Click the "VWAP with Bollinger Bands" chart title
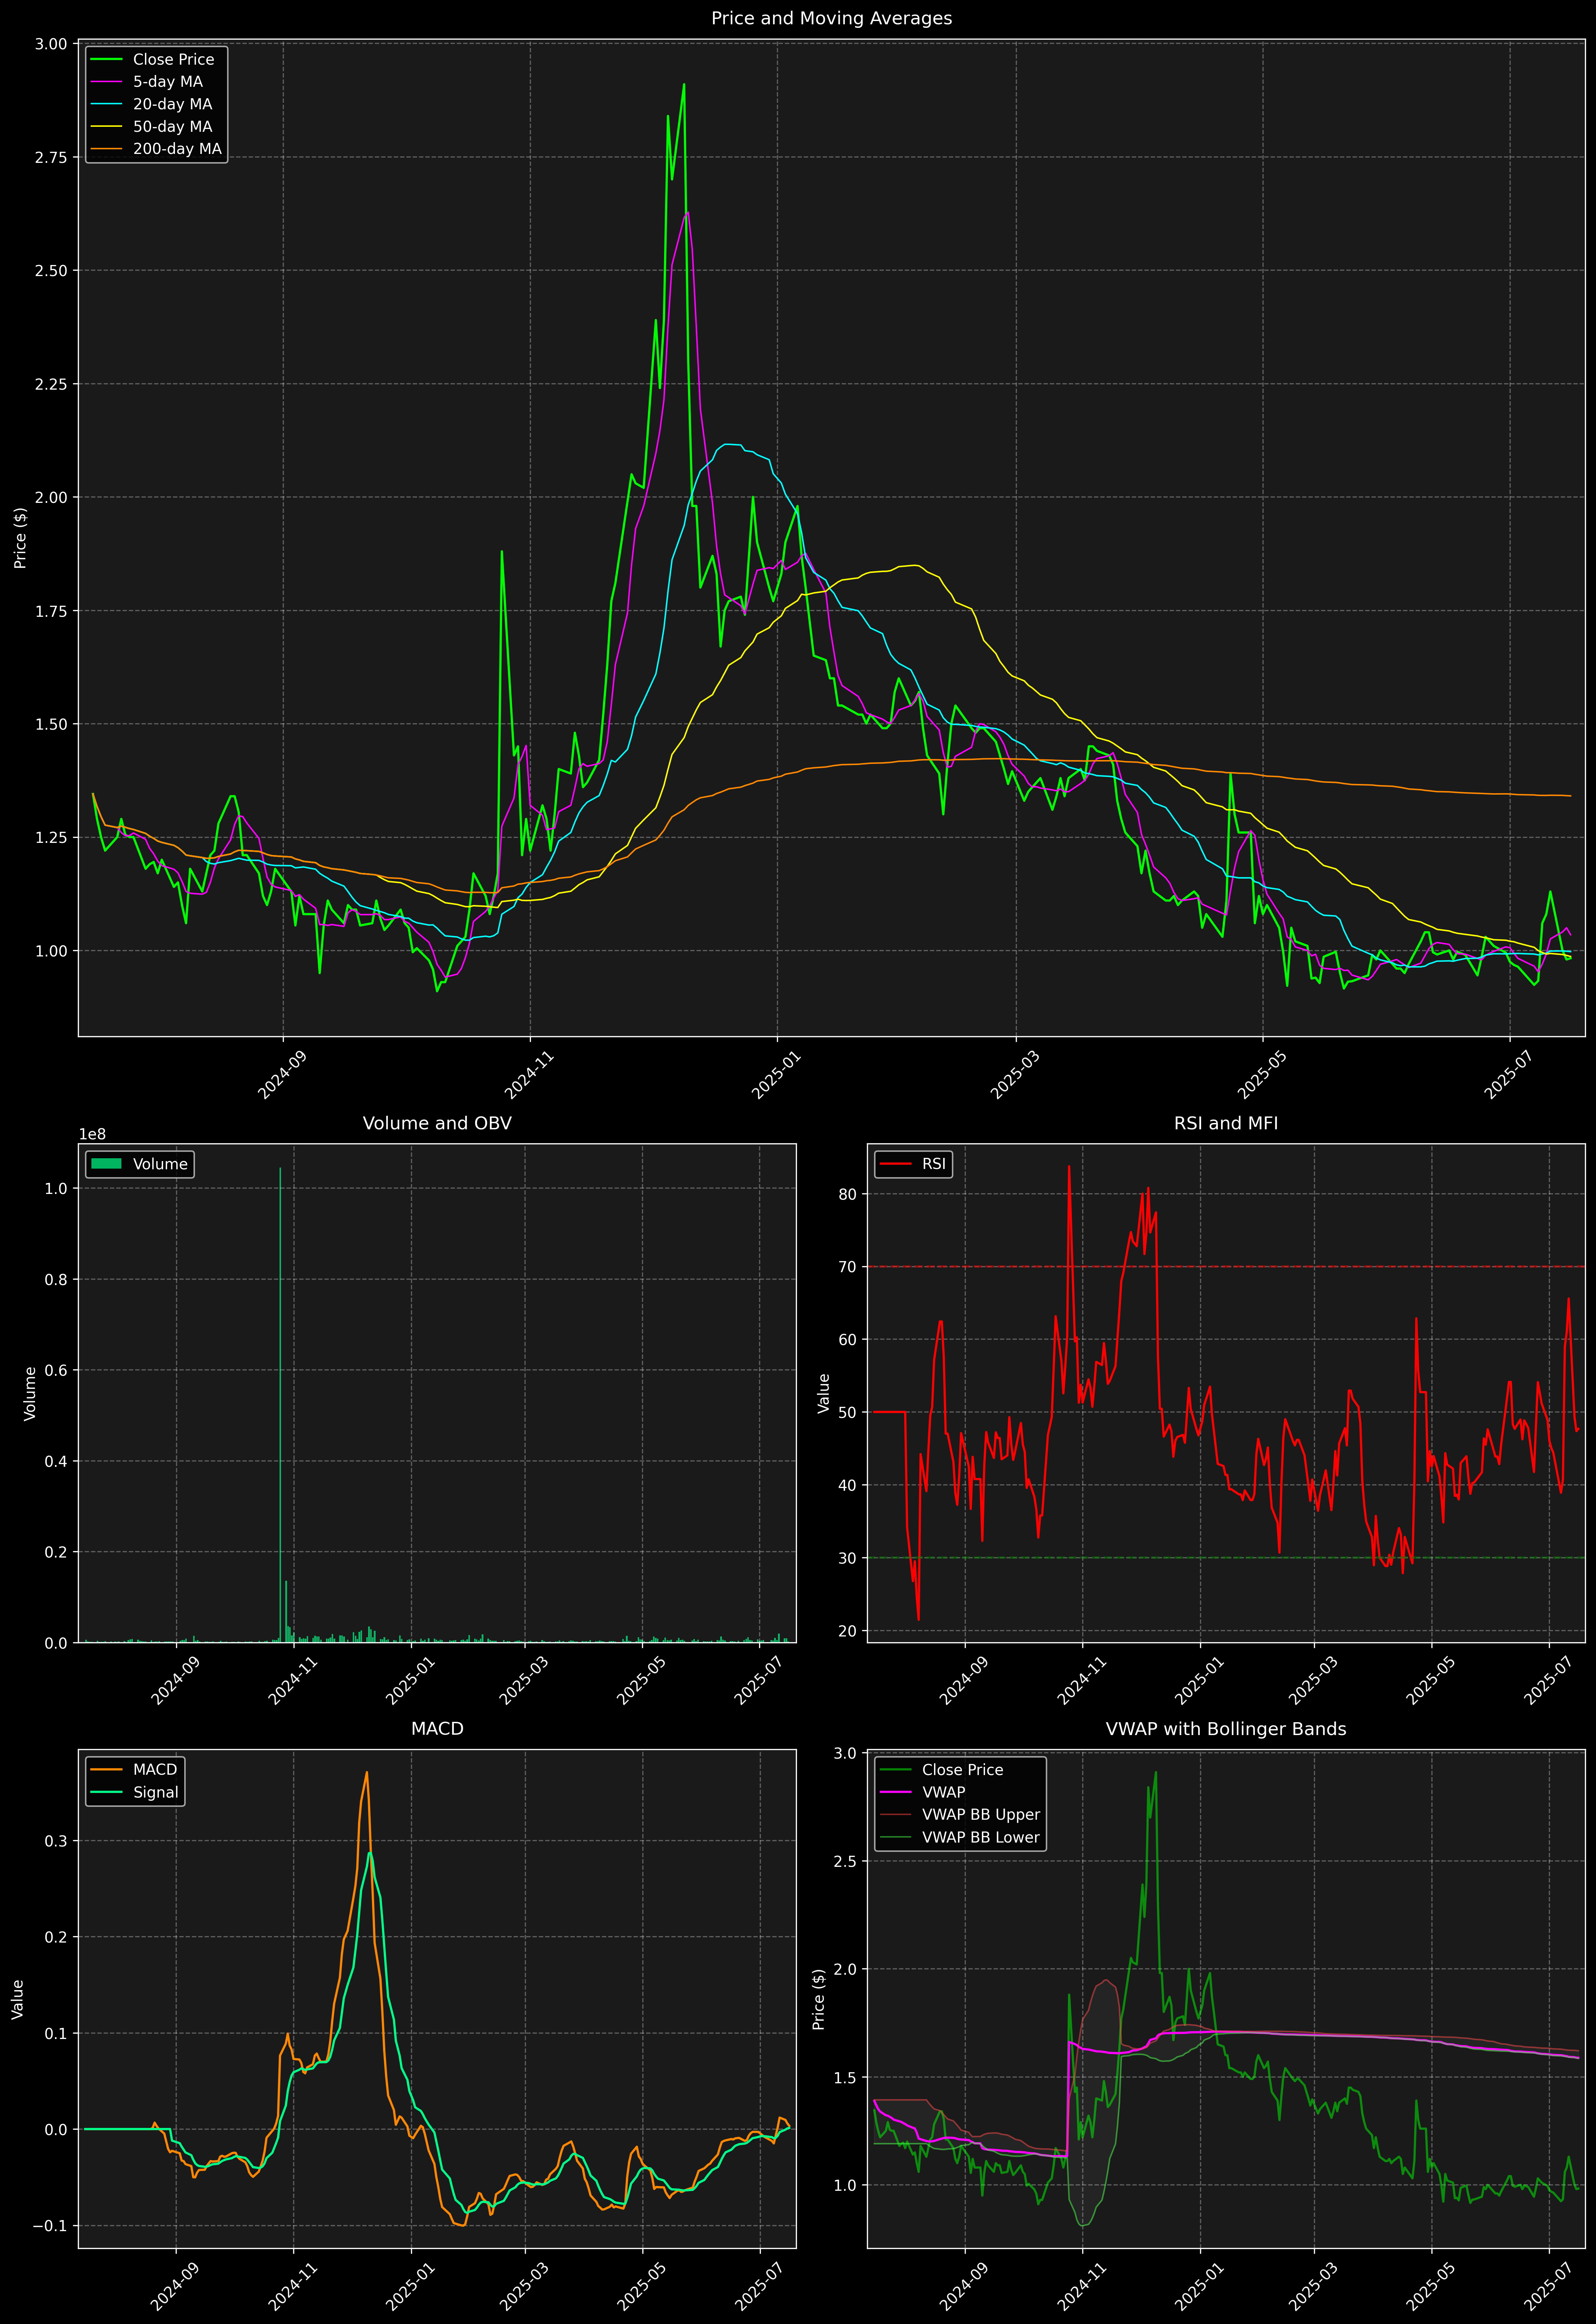The height and width of the screenshot is (2324, 1596). (1226, 1729)
